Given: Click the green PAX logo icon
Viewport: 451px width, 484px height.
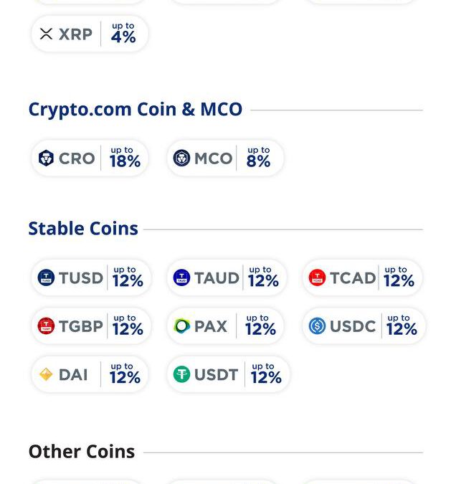Looking at the screenshot, I should 182,326.
